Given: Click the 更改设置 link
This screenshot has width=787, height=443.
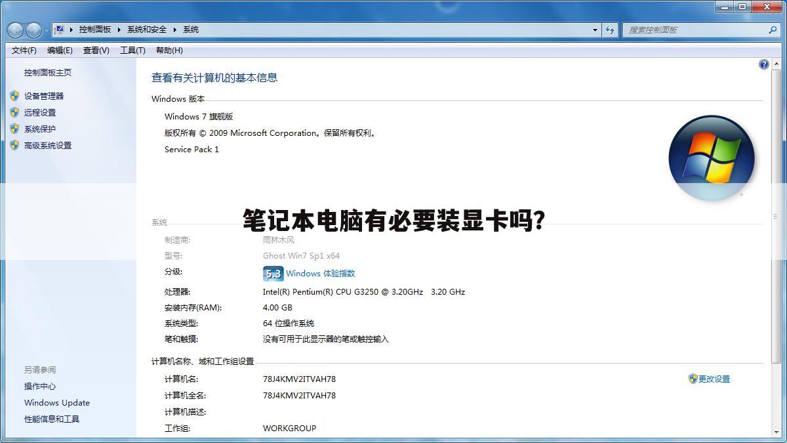Looking at the screenshot, I should click(x=714, y=379).
